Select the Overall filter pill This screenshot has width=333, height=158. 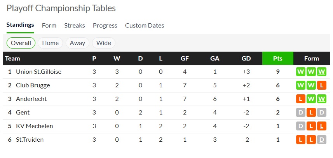pyautogui.click(x=21, y=43)
